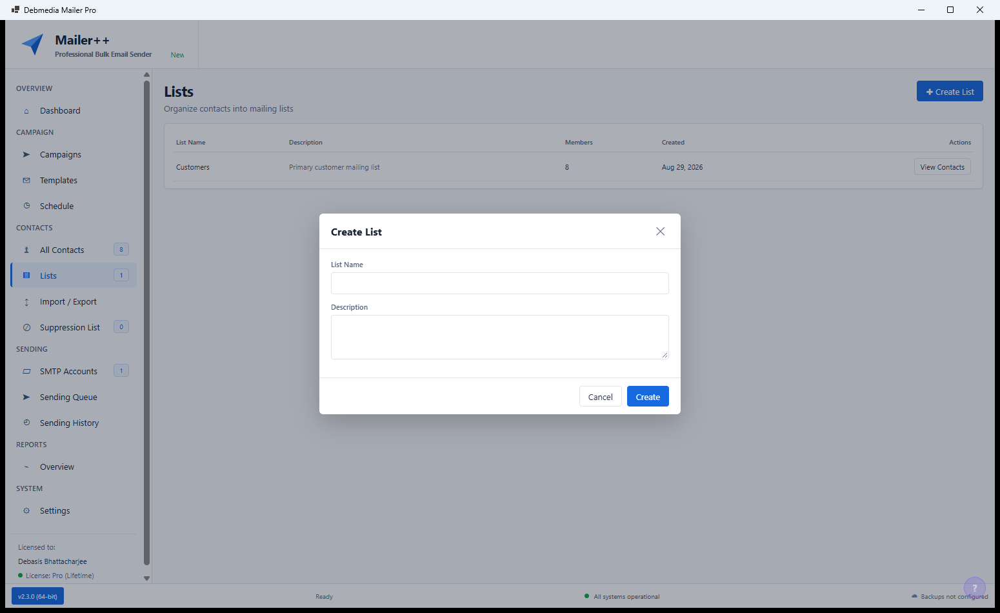Screen dimensions: 1000x613
Task: Click the 'Members' column header
Action: click(x=579, y=143)
